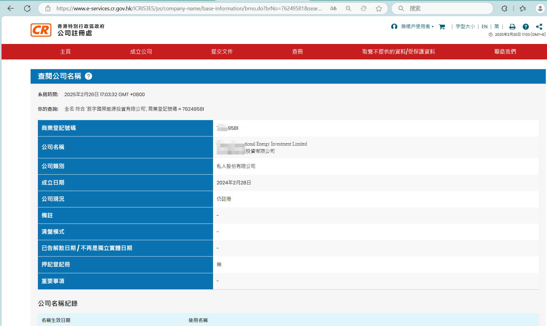This screenshot has height=326, width=547.
Task: Click browser back arrow
Action: (x=11, y=8)
